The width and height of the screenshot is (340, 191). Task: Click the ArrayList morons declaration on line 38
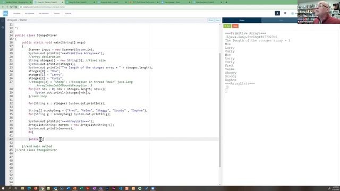[x=71, y=125]
